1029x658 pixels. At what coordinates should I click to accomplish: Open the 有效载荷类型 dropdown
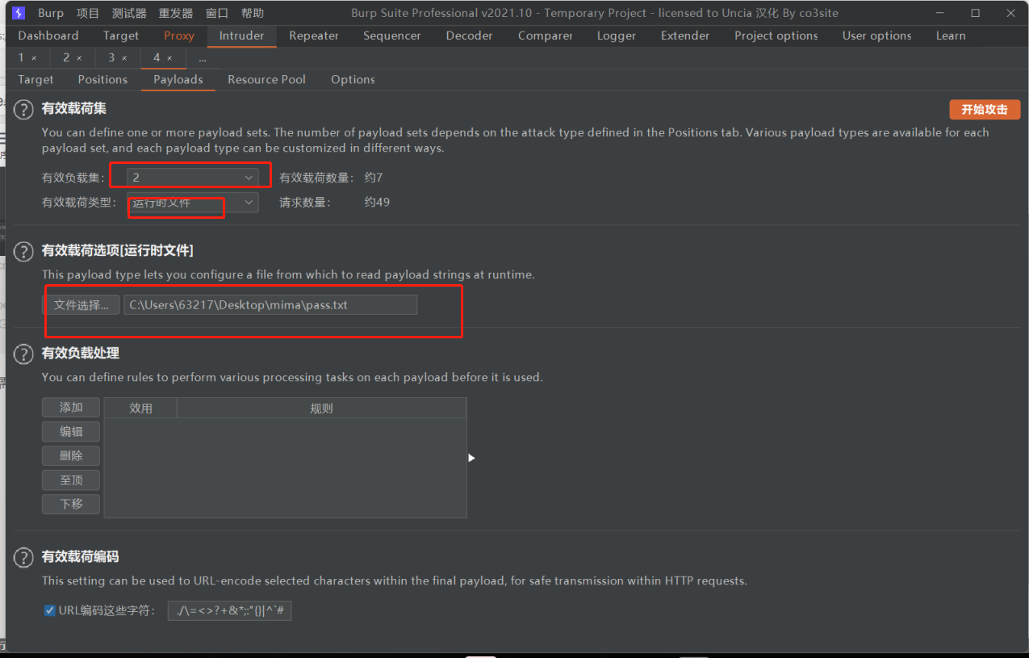193,202
